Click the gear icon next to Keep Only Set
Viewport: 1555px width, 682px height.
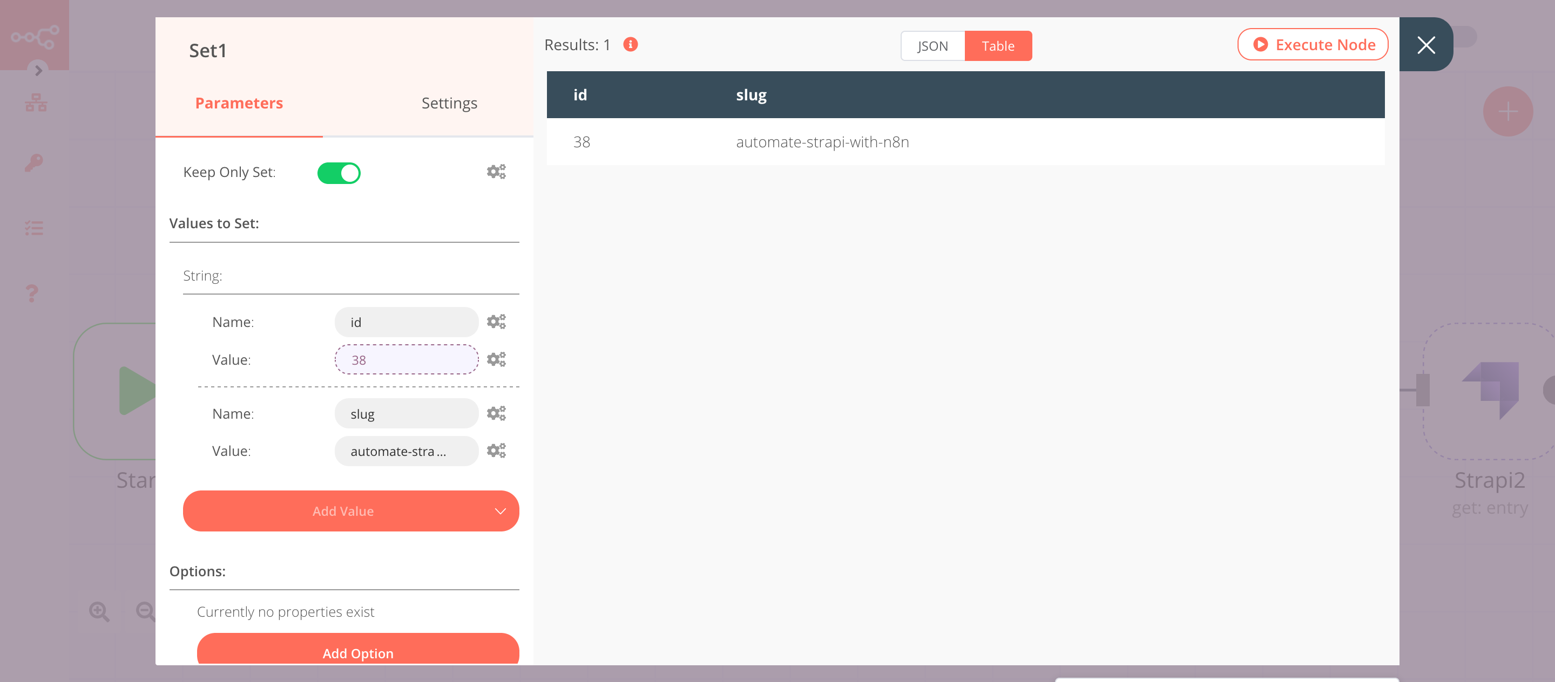click(x=496, y=171)
